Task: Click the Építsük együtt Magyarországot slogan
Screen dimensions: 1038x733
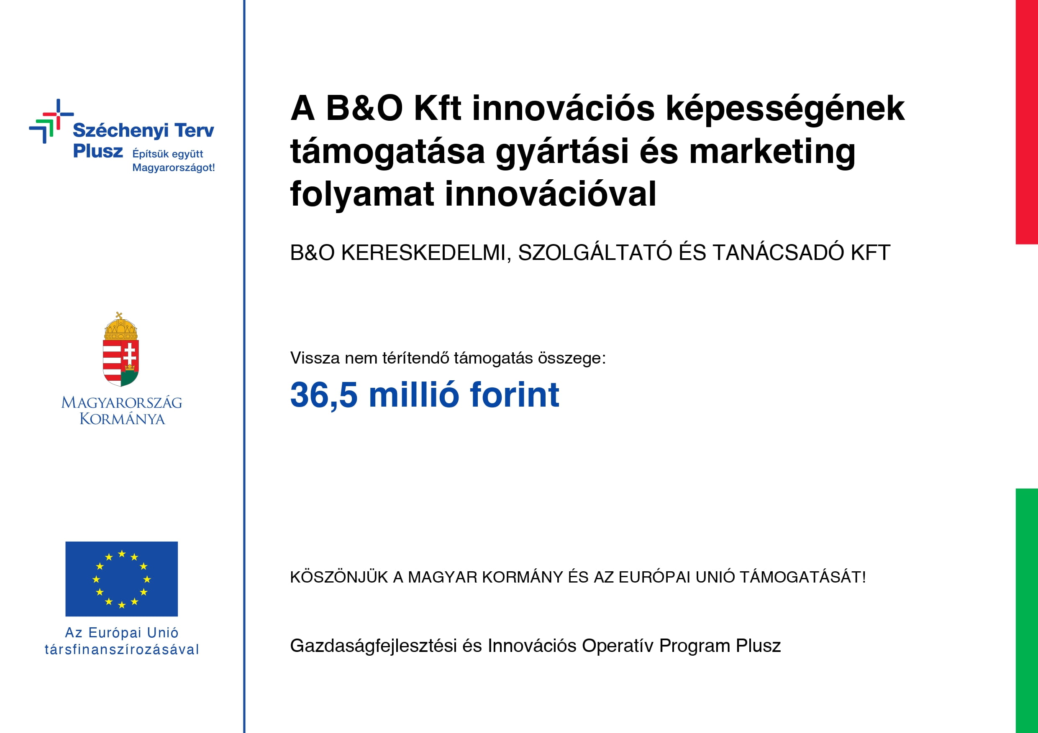Action: [x=173, y=161]
